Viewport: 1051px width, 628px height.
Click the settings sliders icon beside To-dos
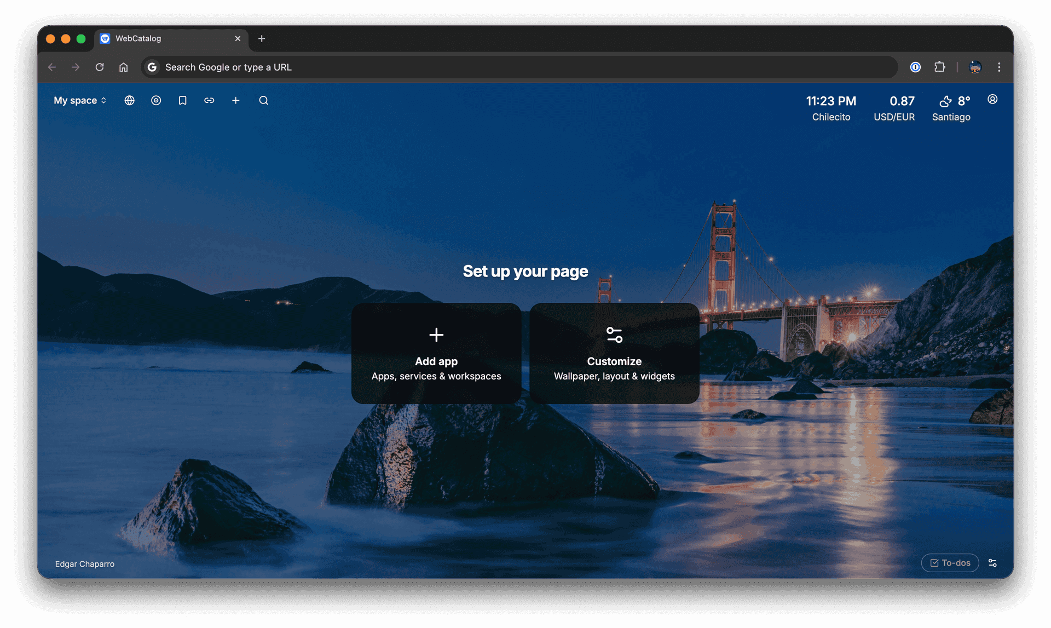click(x=992, y=563)
